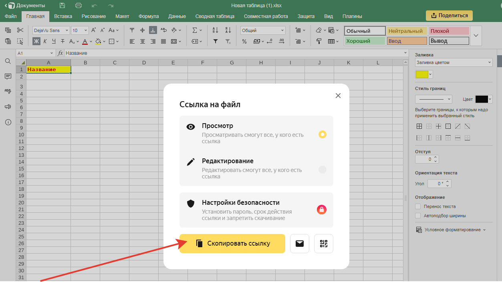The image size is (502, 282).
Task: Open the border line style dropdown
Action: pos(433,99)
